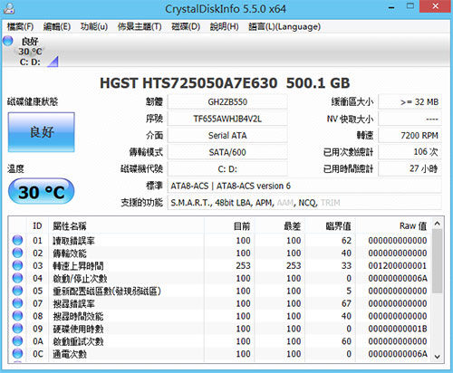Viewport: 453px width, 373px height.
Task: Click the blue status dot for attribute 09
Action: [x=17, y=329]
